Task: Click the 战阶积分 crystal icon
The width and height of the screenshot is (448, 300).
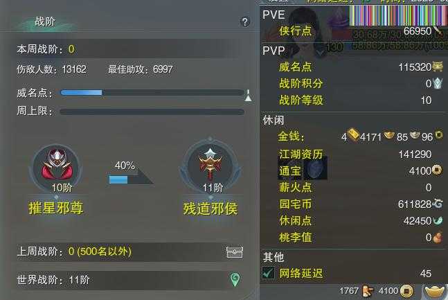Action: (x=437, y=84)
